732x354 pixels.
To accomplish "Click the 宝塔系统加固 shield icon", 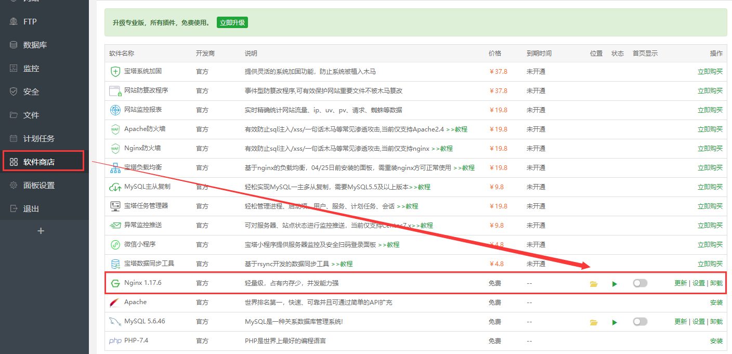I will pos(115,72).
